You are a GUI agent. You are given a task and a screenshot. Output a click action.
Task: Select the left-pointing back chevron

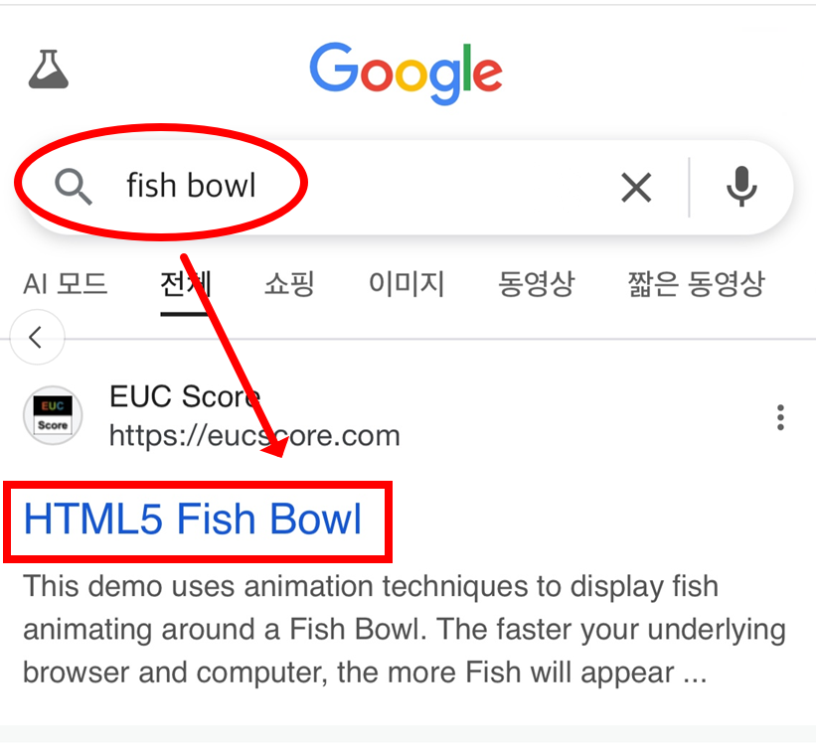(x=37, y=338)
